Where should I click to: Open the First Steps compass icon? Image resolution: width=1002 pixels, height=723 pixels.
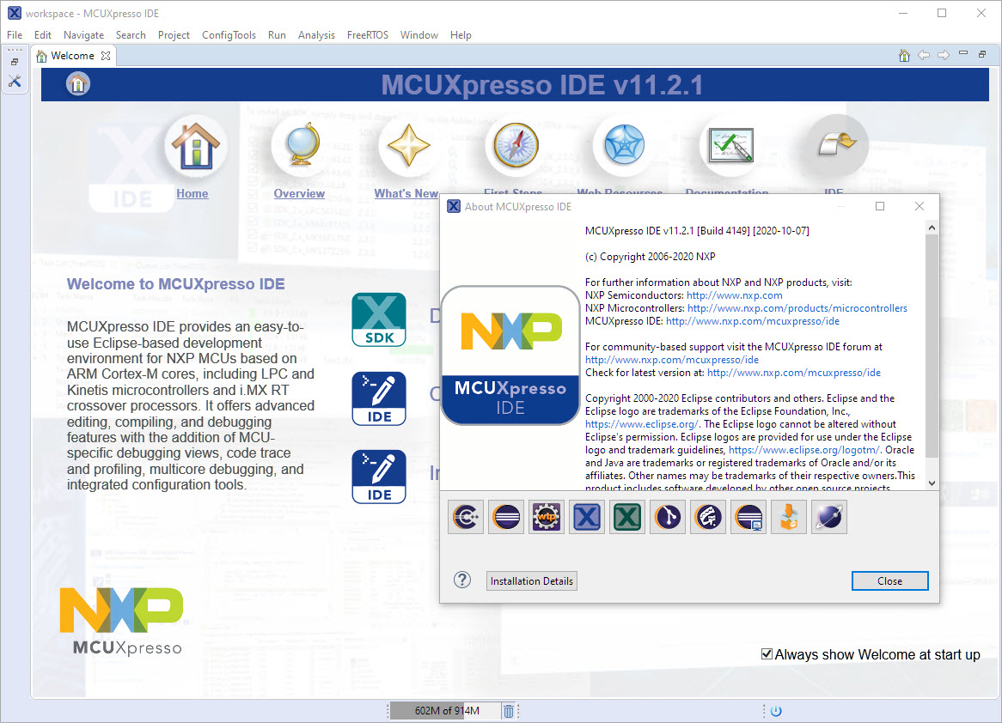pyautogui.click(x=513, y=146)
